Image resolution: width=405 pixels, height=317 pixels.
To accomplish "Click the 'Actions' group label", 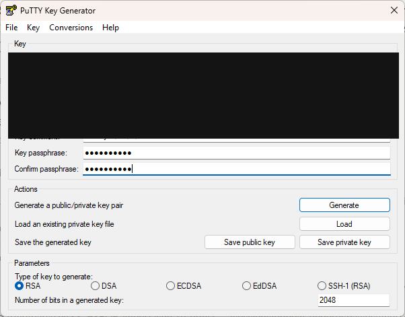I will tap(26, 189).
